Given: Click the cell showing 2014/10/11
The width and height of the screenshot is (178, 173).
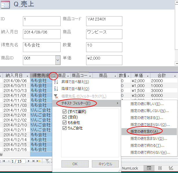Looking at the screenshot, I should [16, 86].
